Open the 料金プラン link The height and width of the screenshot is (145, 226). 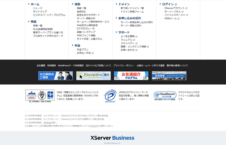click(82, 50)
